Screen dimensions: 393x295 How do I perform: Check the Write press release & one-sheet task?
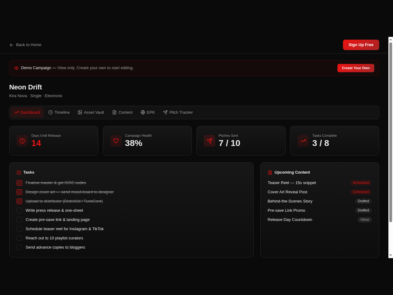19,210
